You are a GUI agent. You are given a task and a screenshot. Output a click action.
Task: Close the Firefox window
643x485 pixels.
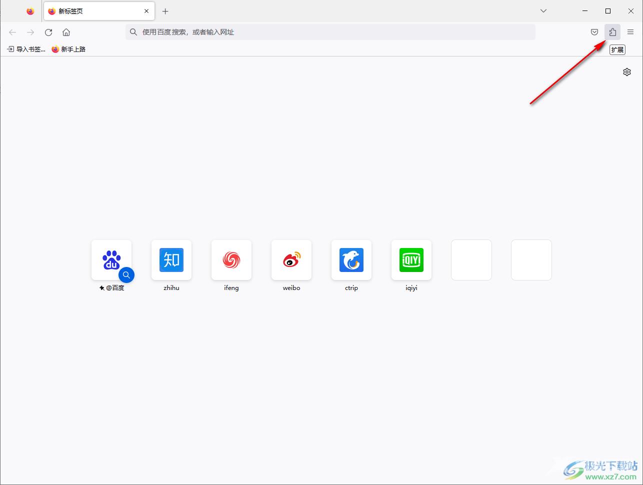tap(631, 11)
